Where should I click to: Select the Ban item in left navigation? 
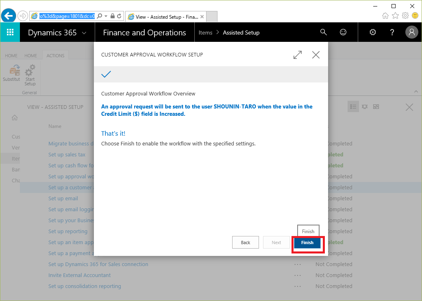tap(16, 170)
